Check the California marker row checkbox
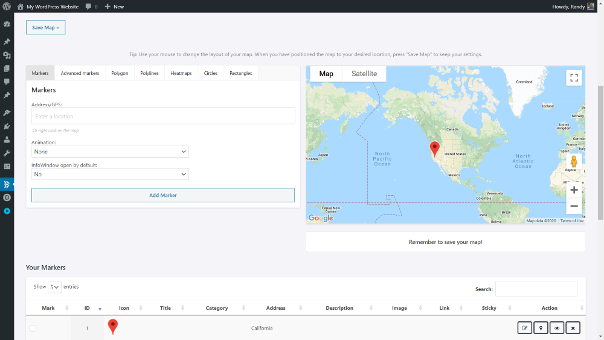 pyautogui.click(x=33, y=328)
